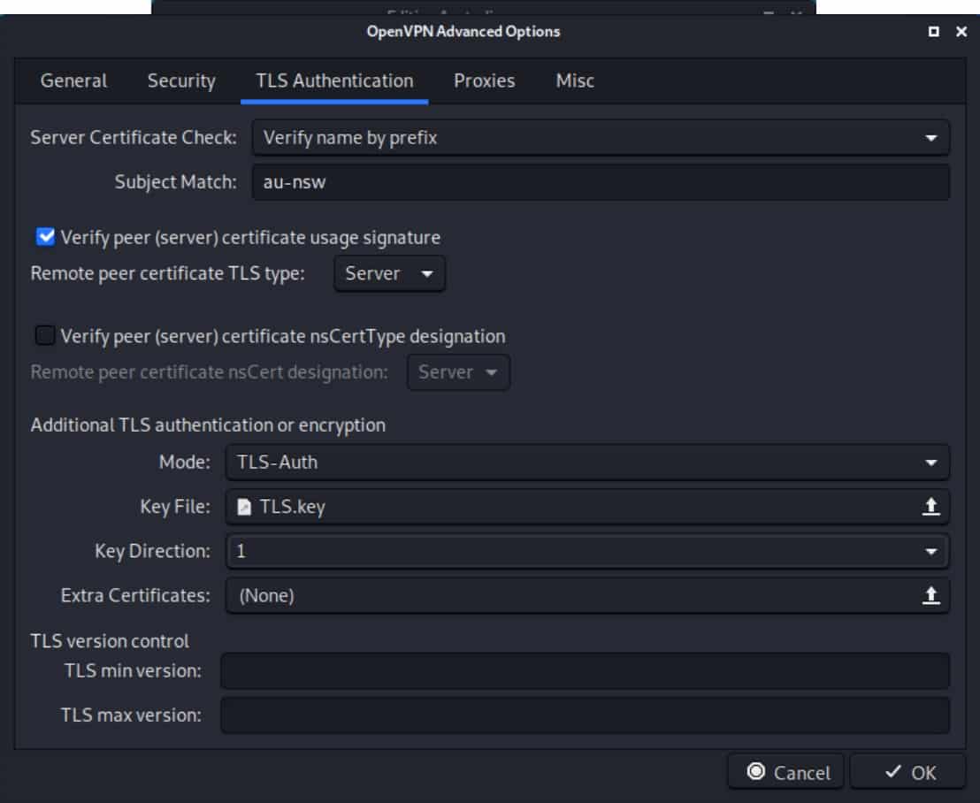Screen dimensions: 980x803
Task: Maximize the OpenVPN Advanced Options window
Action: (934, 31)
